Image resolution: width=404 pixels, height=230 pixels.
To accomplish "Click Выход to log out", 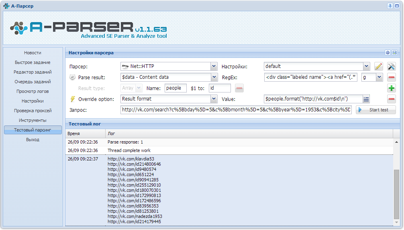I will point(33,140).
